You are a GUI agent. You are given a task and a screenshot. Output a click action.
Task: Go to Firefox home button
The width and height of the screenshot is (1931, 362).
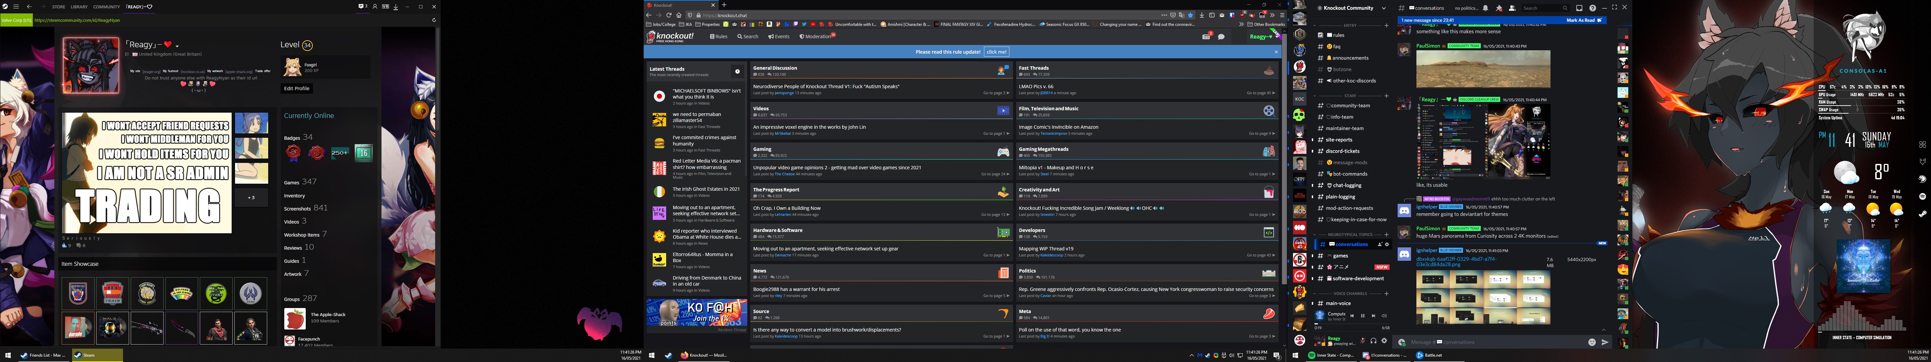[679, 16]
